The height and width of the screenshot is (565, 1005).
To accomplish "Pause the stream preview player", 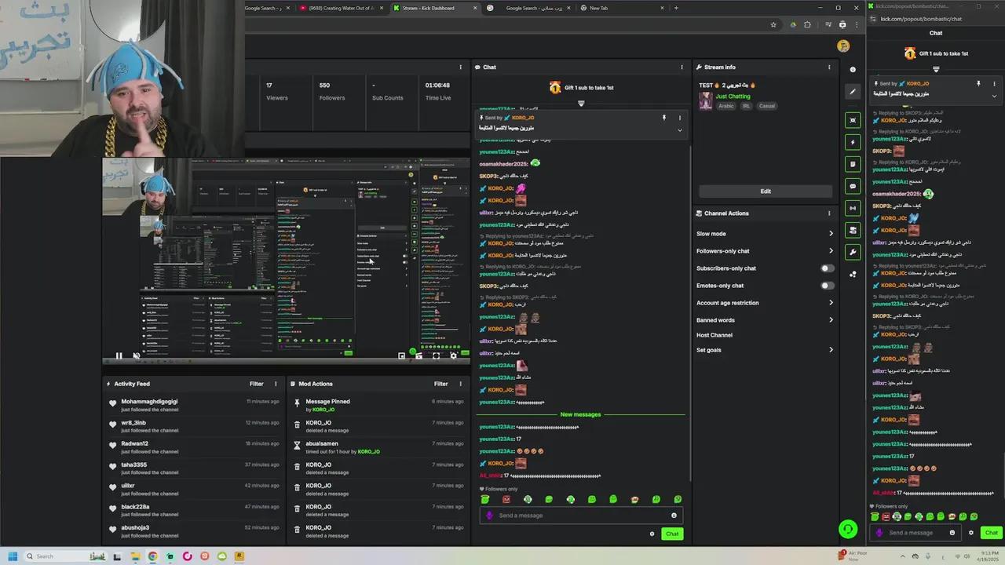I will (119, 355).
